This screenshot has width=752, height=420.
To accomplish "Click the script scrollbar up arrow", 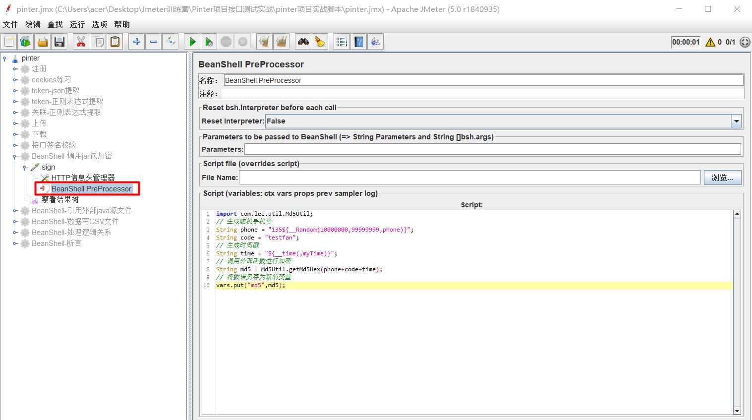I will point(737,214).
